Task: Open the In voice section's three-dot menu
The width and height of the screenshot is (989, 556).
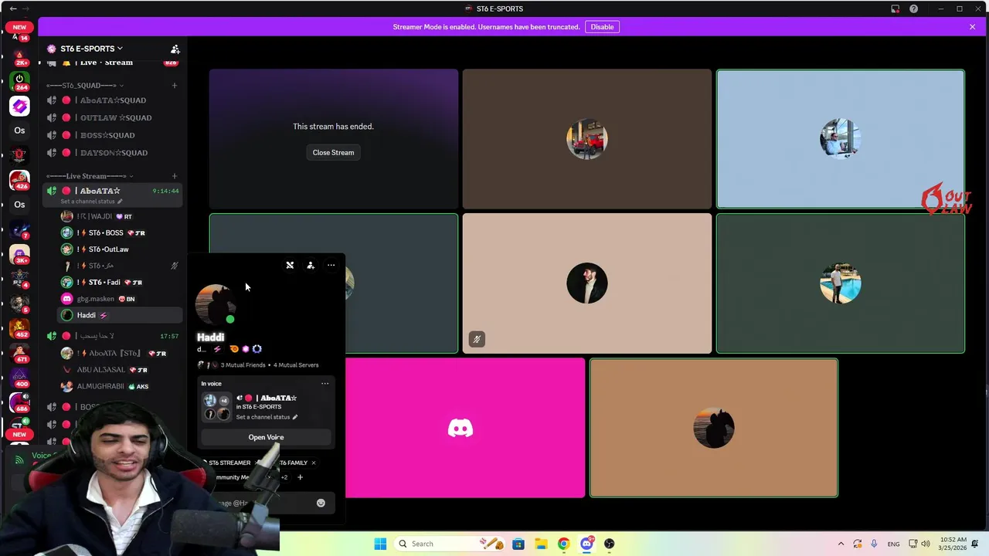Action: pyautogui.click(x=325, y=384)
